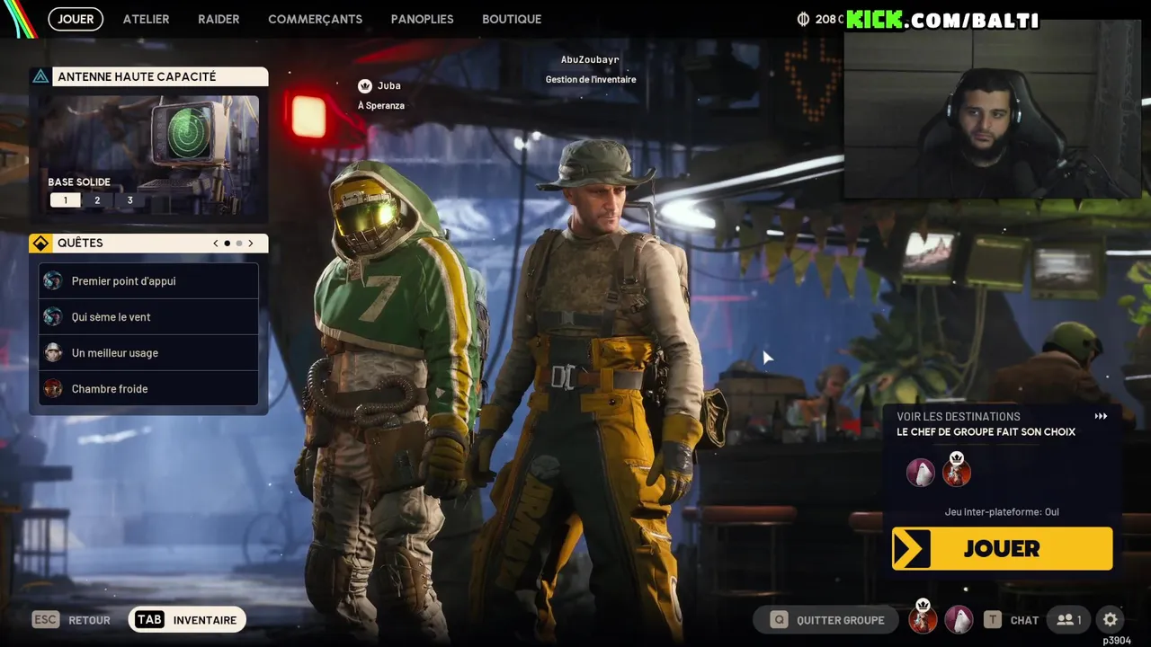
Task: Open the settings gear icon
Action: point(1111,620)
